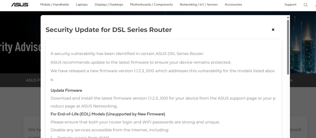The width and height of the screenshot is (316, 138).
Task: Select the partially hidden ASUS PS tab
Action: [x=33, y=80]
